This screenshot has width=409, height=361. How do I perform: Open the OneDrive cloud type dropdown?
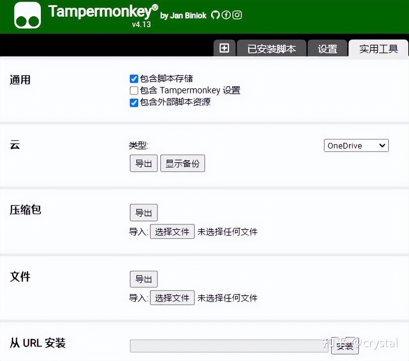tap(356, 145)
